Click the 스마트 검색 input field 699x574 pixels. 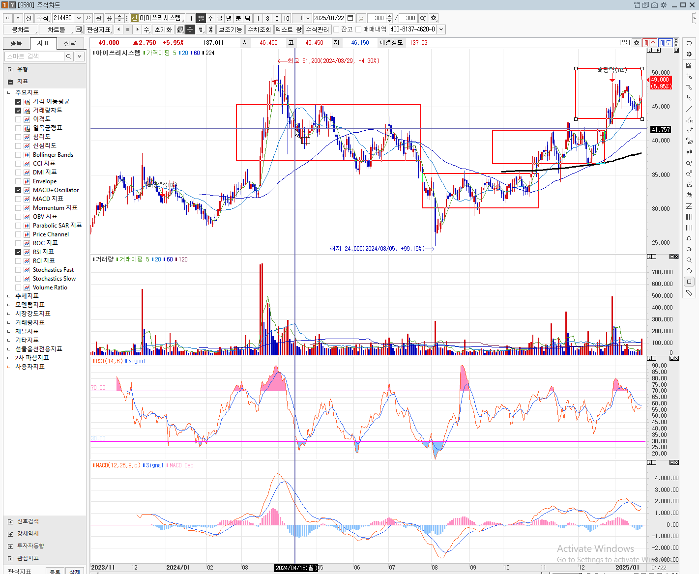point(34,57)
